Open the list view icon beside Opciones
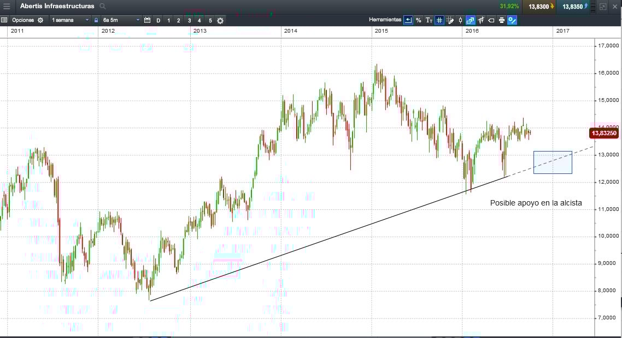This screenshot has width=622, height=338. [x=4, y=20]
